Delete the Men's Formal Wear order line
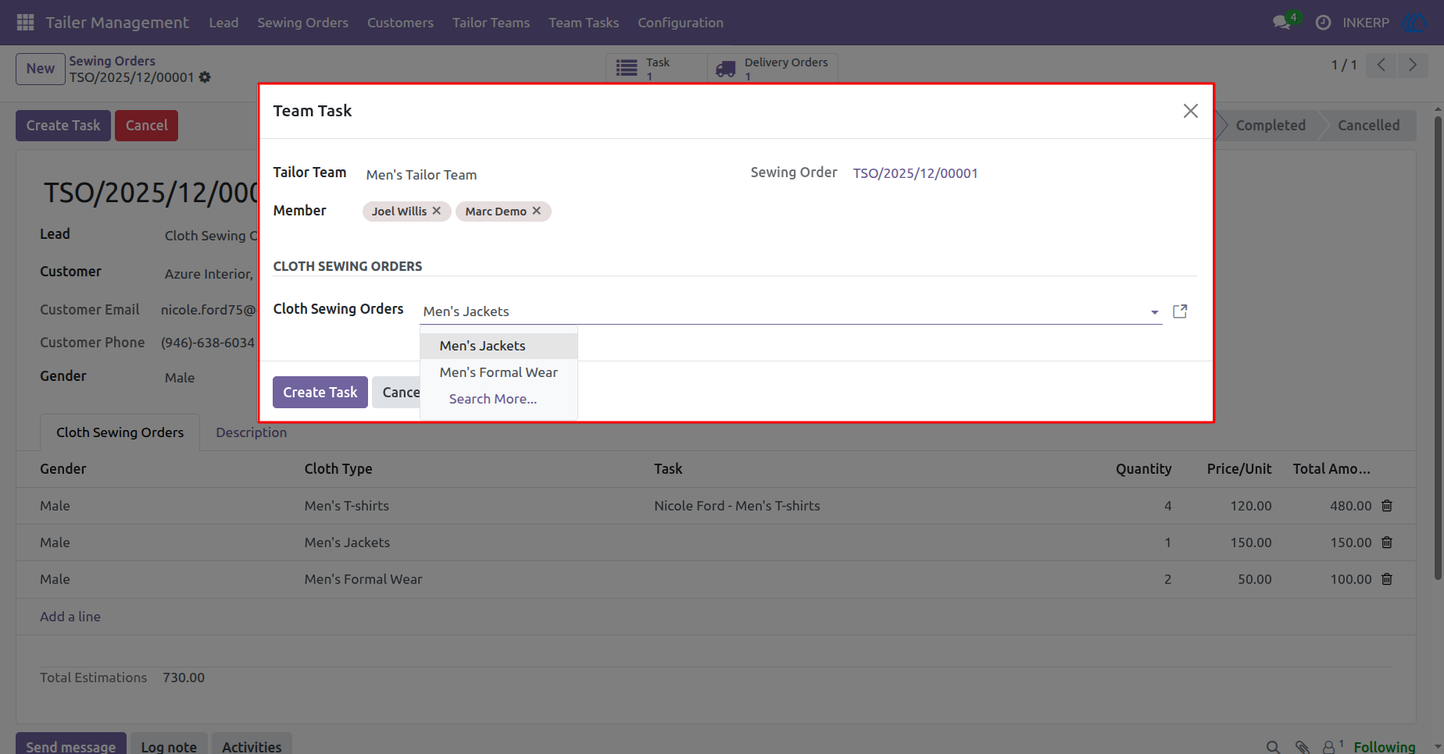 tap(1387, 579)
